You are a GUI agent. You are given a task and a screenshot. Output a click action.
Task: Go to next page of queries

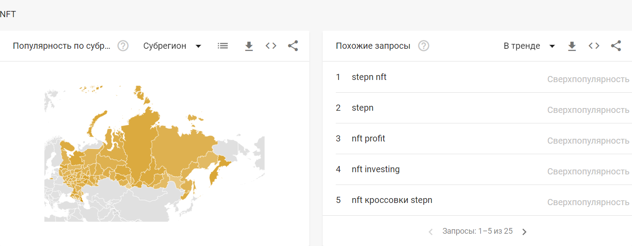pos(524,232)
